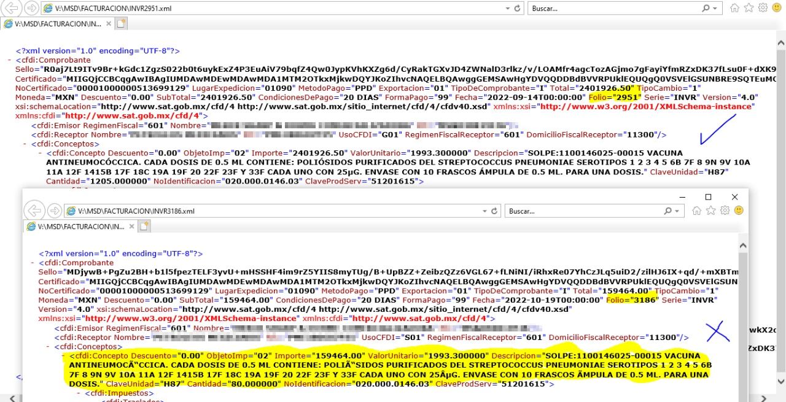Viewport: 786px width, 402px height.
Task: Click search magnifier icon in INVR3186.xml window
Action: [x=668, y=211]
